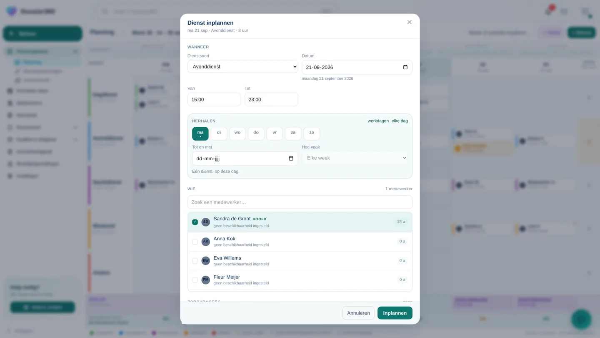Open the calendar picker in Datum field

coord(405,67)
